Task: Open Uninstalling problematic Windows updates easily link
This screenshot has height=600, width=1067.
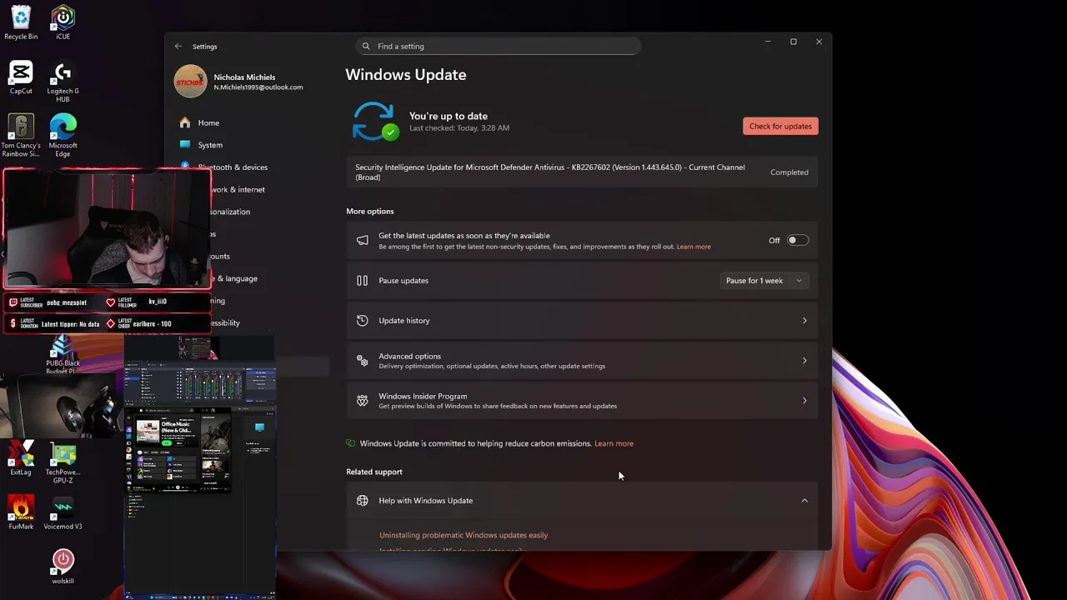Action: [463, 535]
